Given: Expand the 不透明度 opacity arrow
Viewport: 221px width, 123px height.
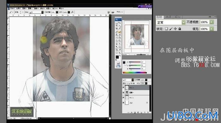Looking at the screenshot, I should point(212,22).
